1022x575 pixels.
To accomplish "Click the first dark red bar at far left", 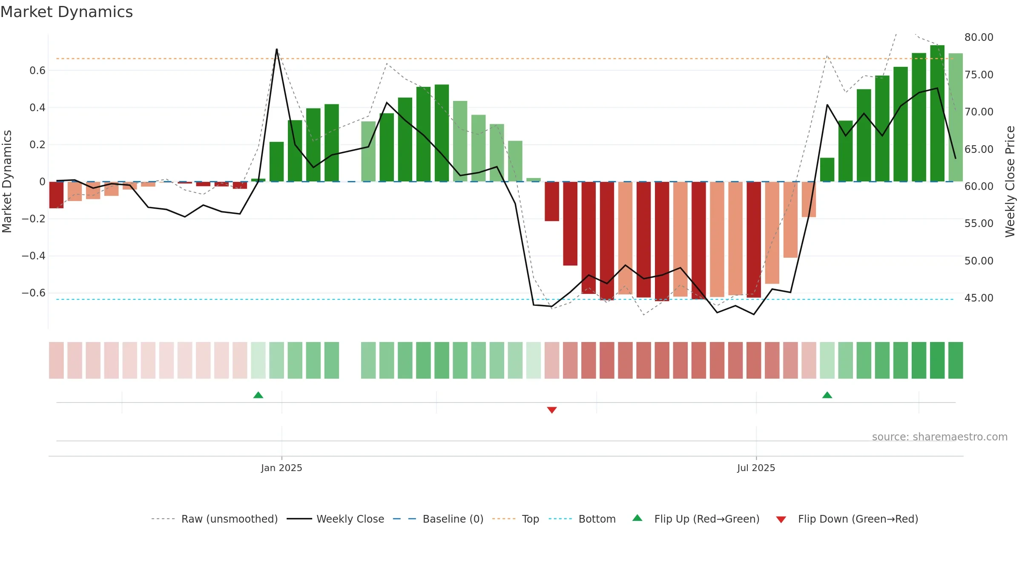I will coord(56,195).
